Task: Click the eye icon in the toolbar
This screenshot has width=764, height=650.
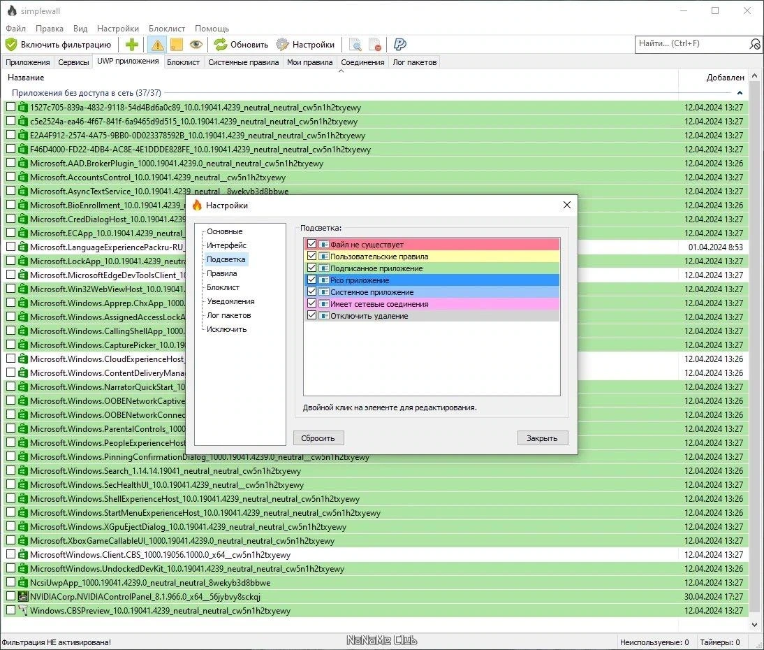Action: pyautogui.click(x=196, y=44)
